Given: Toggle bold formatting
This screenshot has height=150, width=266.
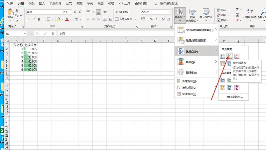Looking at the screenshot, I should click(29, 19).
